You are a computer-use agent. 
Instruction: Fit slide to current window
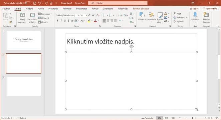tap(217, 118)
